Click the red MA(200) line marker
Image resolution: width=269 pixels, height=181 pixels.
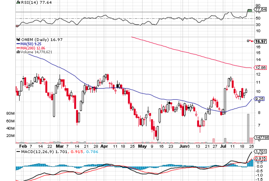pos(18,48)
